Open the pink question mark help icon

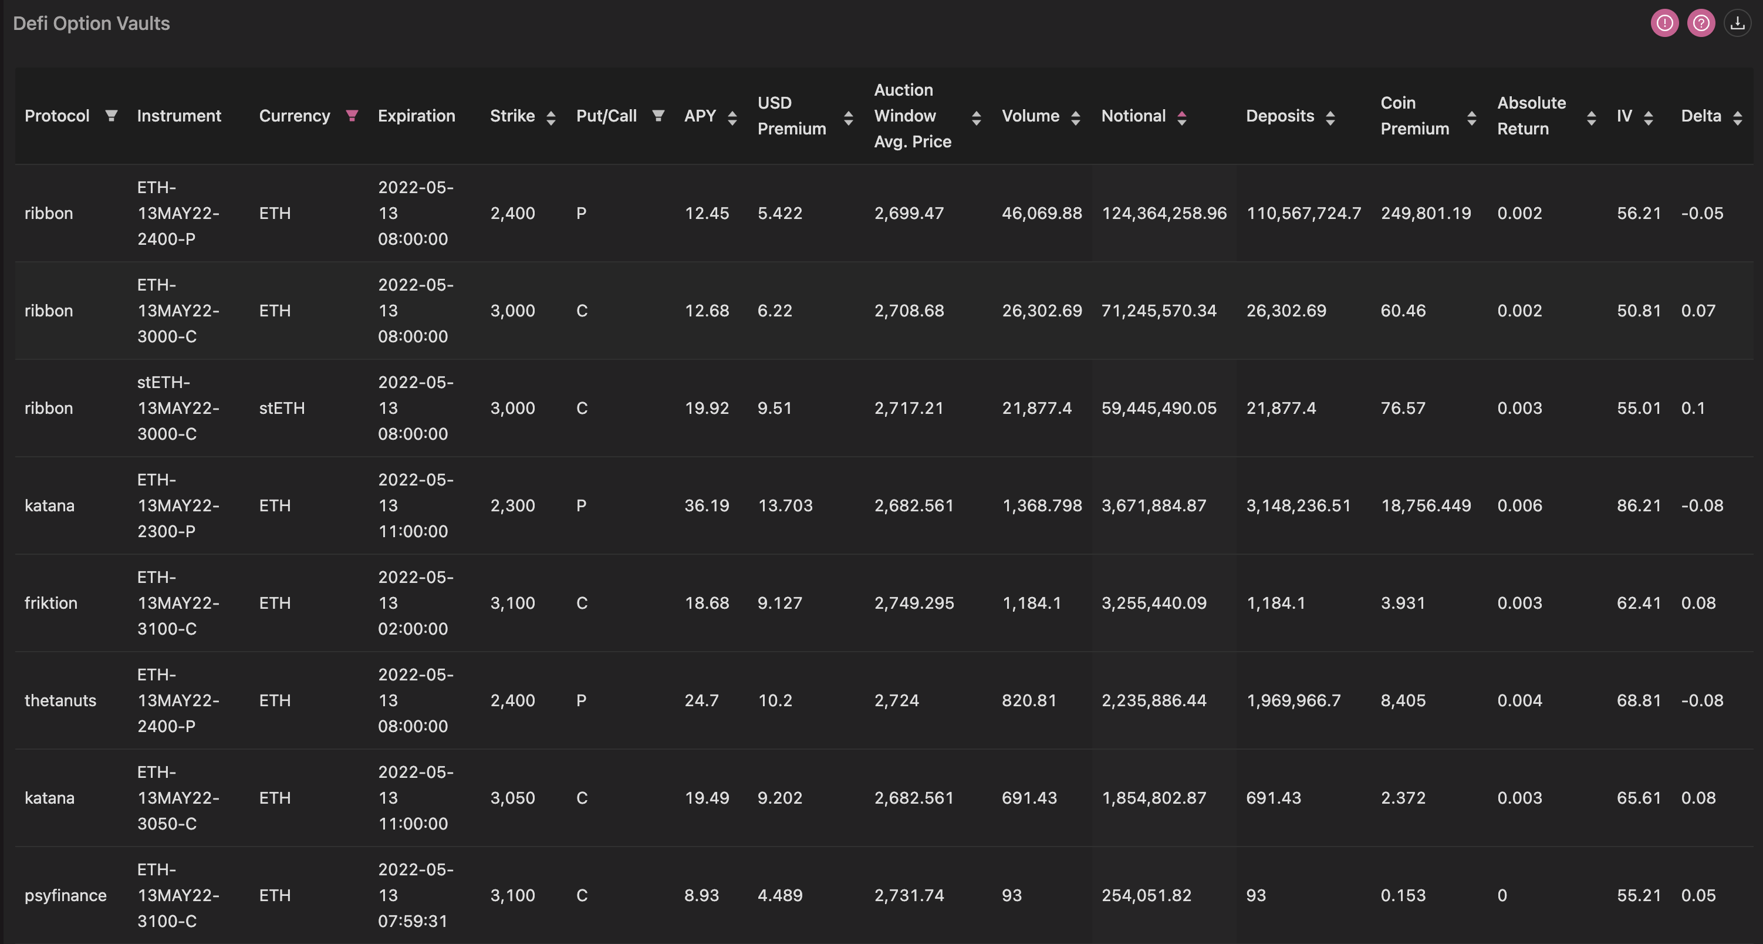1701,23
